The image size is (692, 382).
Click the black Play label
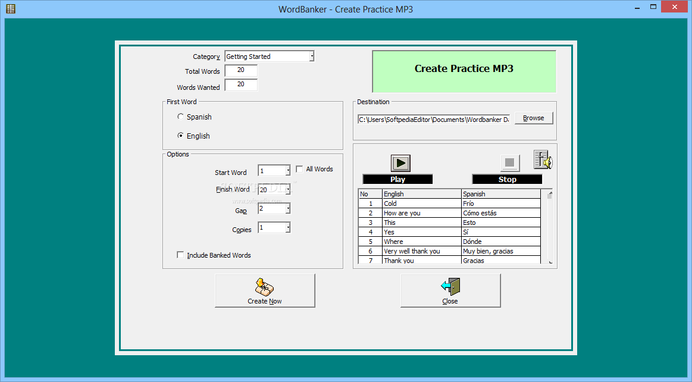[397, 179]
